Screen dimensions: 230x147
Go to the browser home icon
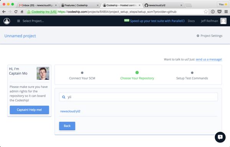(x=22, y=12)
